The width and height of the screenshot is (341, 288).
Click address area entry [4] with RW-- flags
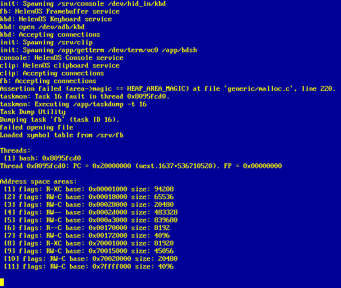click(x=91, y=212)
